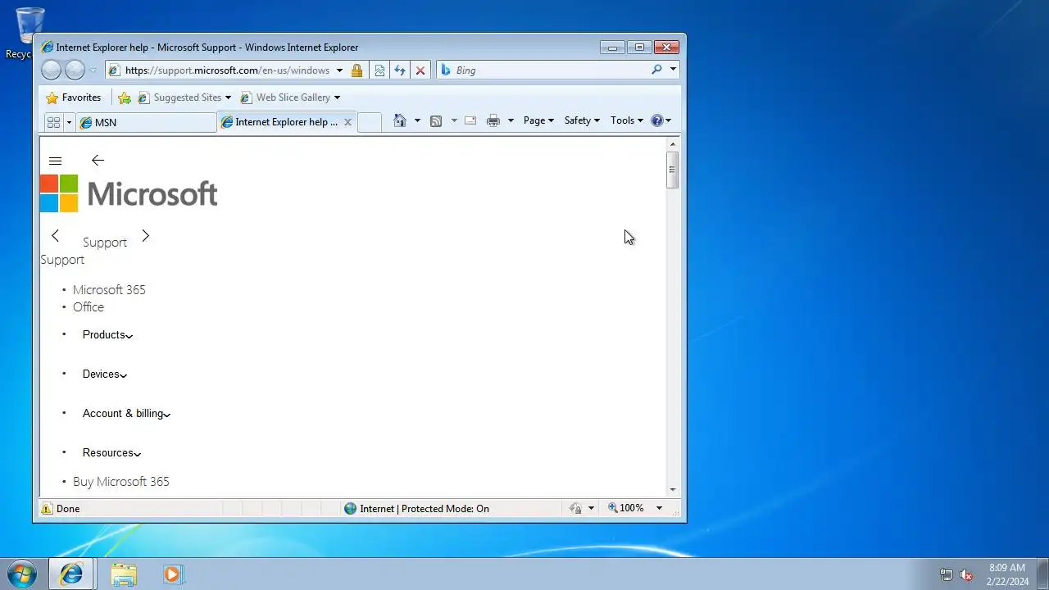Open the Office link
The height and width of the screenshot is (590, 1049).
pos(89,307)
